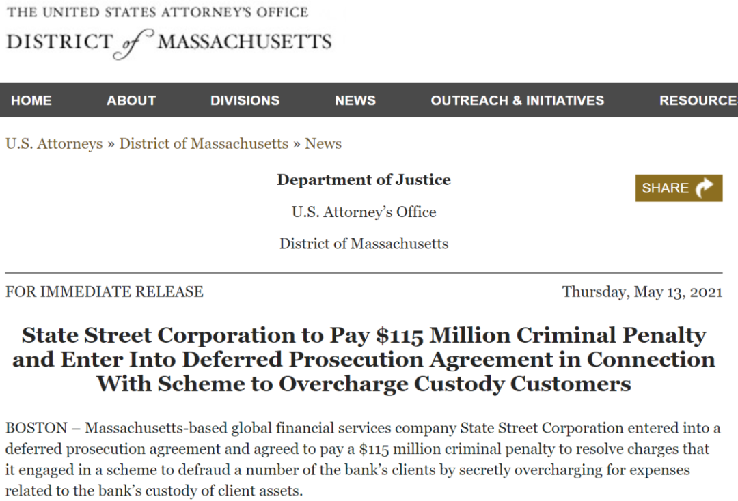This screenshot has width=738, height=501.
Task: Click the FOR IMMEDIATE RELEASE label
Action: (x=105, y=292)
